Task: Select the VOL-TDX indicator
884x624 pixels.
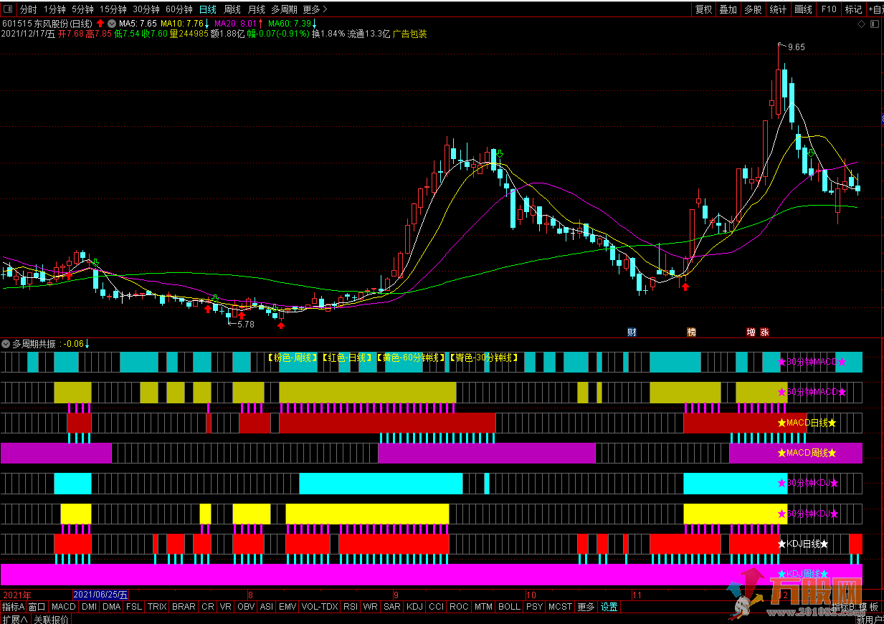Action: pos(320,607)
